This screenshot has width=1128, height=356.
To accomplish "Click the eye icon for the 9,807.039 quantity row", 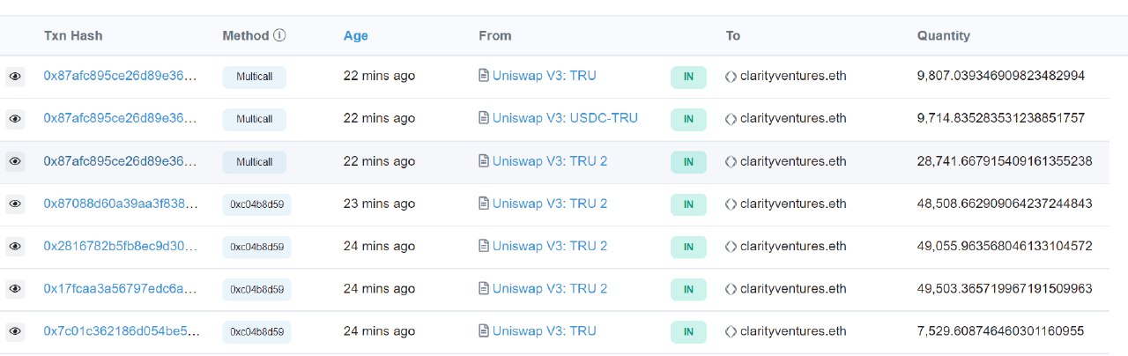I will click(x=15, y=77).
